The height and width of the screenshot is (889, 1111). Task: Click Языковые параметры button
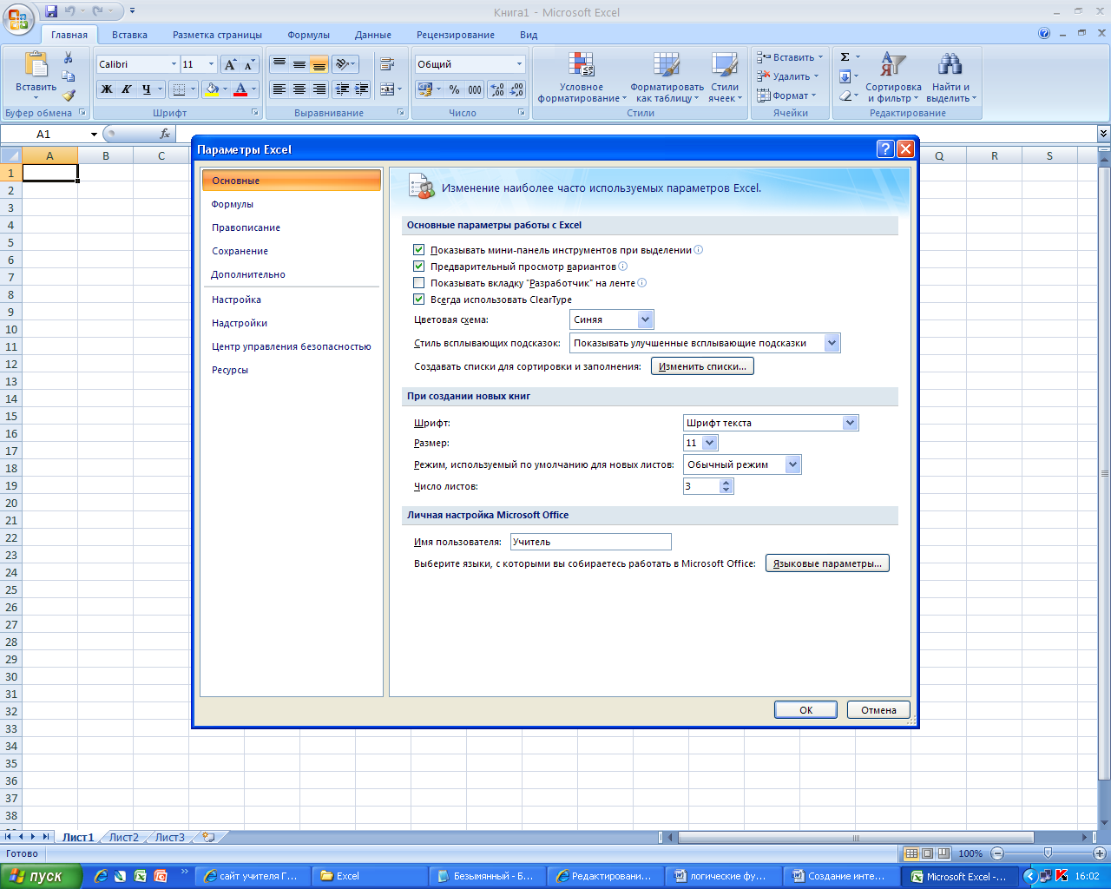[827, 563]
